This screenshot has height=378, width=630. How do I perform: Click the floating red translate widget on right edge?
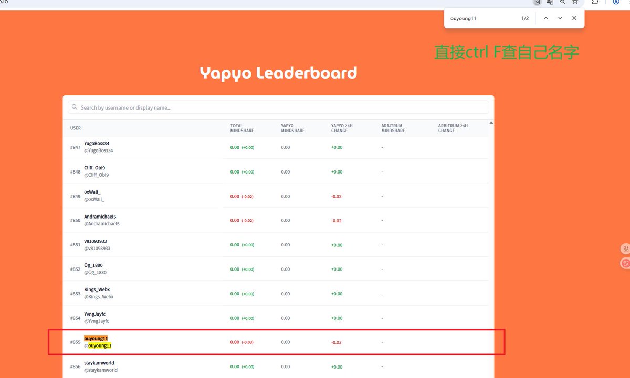625,263
